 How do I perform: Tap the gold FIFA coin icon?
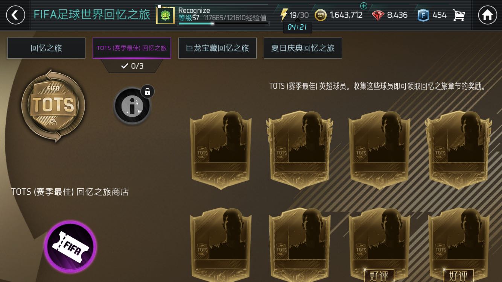[320, 15]
